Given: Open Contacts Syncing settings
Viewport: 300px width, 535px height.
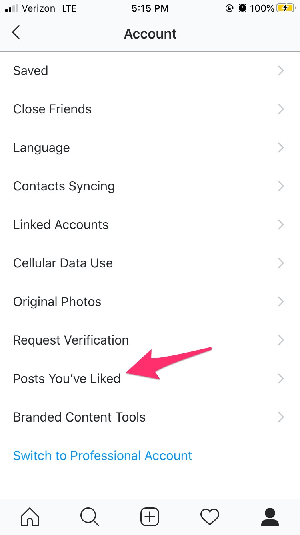Looking at the screenshot, I should tap(64, 186).
